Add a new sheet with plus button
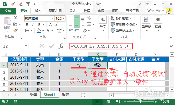 [83, 95]
